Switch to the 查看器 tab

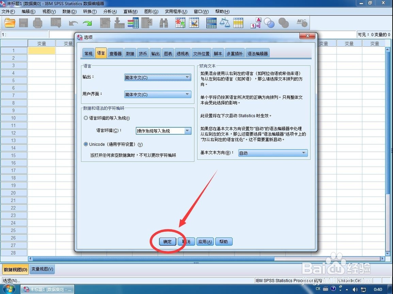(116, 53)
